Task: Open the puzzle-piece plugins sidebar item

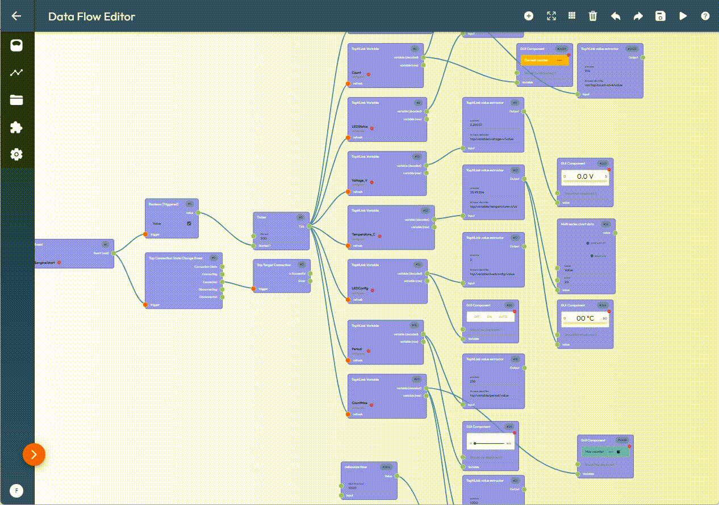Action: (16, 127)
